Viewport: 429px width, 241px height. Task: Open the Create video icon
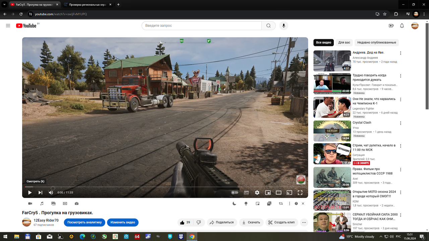tap(391, 25)
